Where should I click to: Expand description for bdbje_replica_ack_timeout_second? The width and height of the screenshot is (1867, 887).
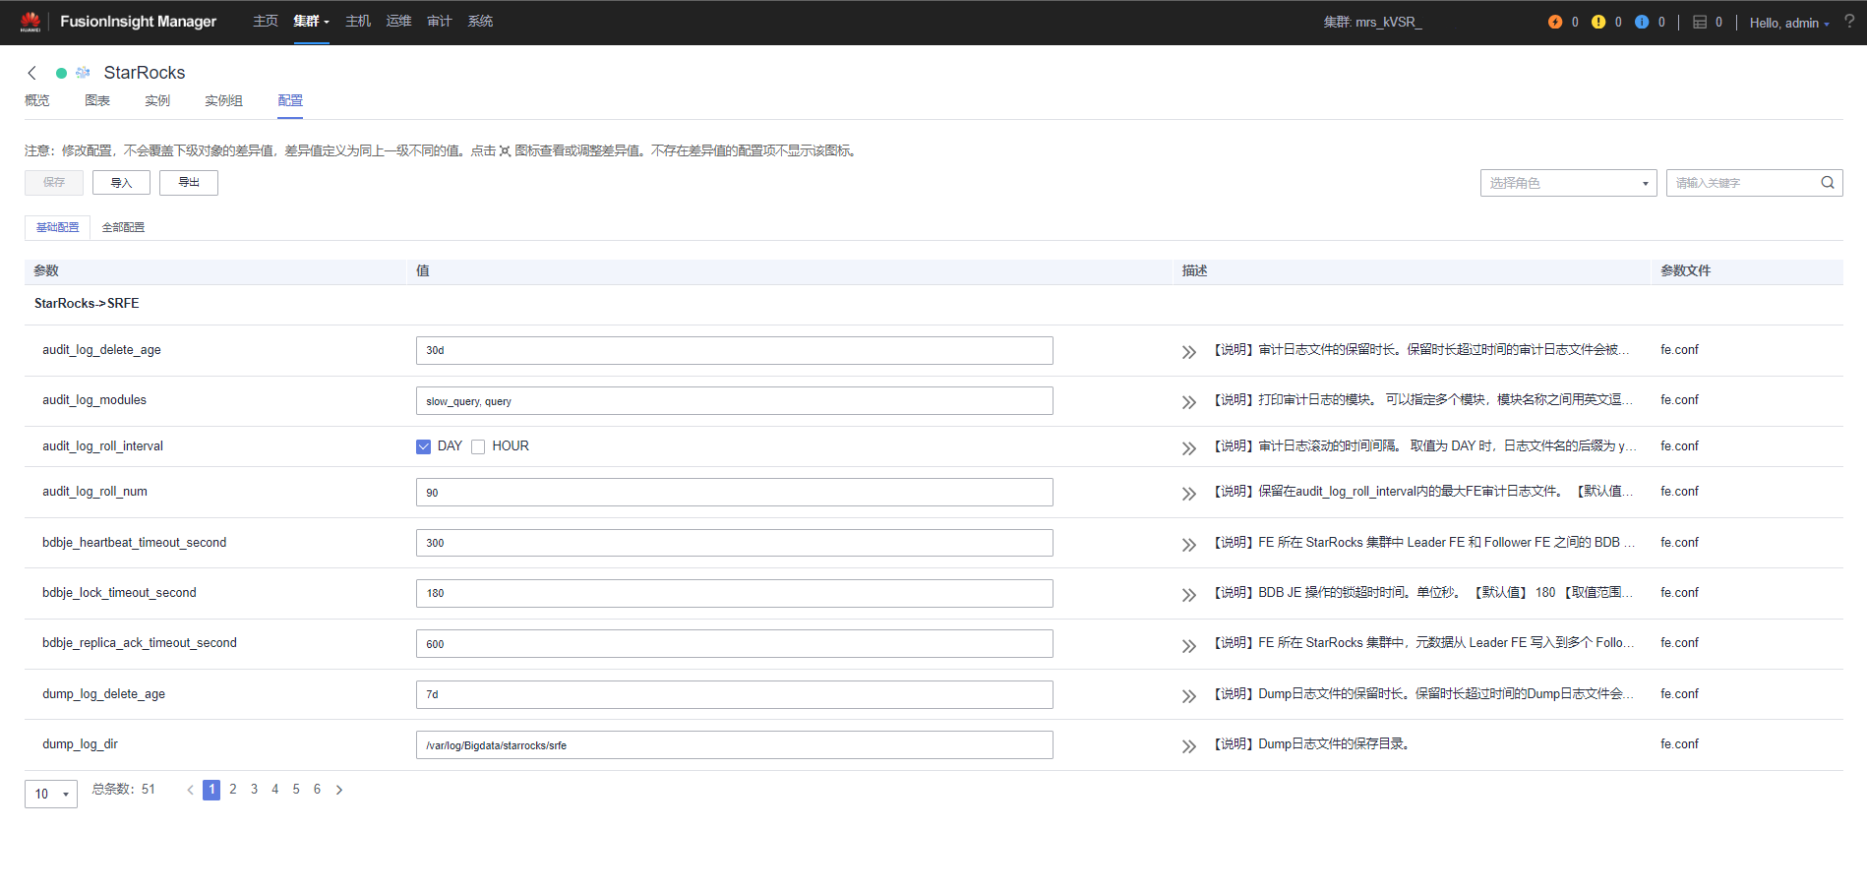click(x=1189, y=646)
